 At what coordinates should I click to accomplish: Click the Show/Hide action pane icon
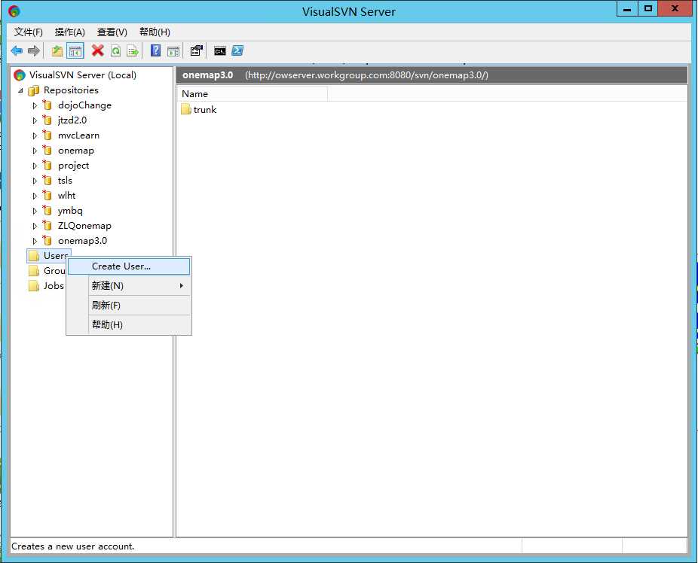pos(173,51)
